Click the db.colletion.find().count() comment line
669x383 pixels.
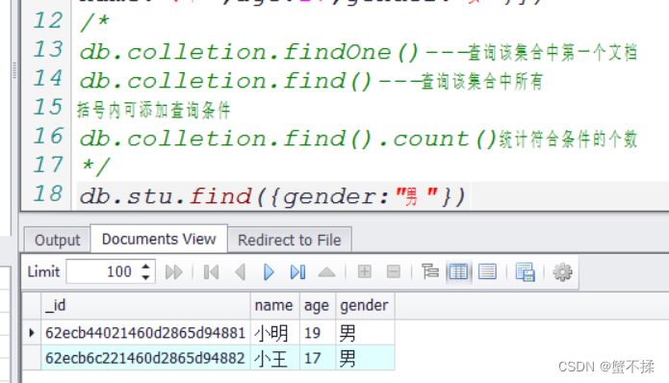(358, 139)
